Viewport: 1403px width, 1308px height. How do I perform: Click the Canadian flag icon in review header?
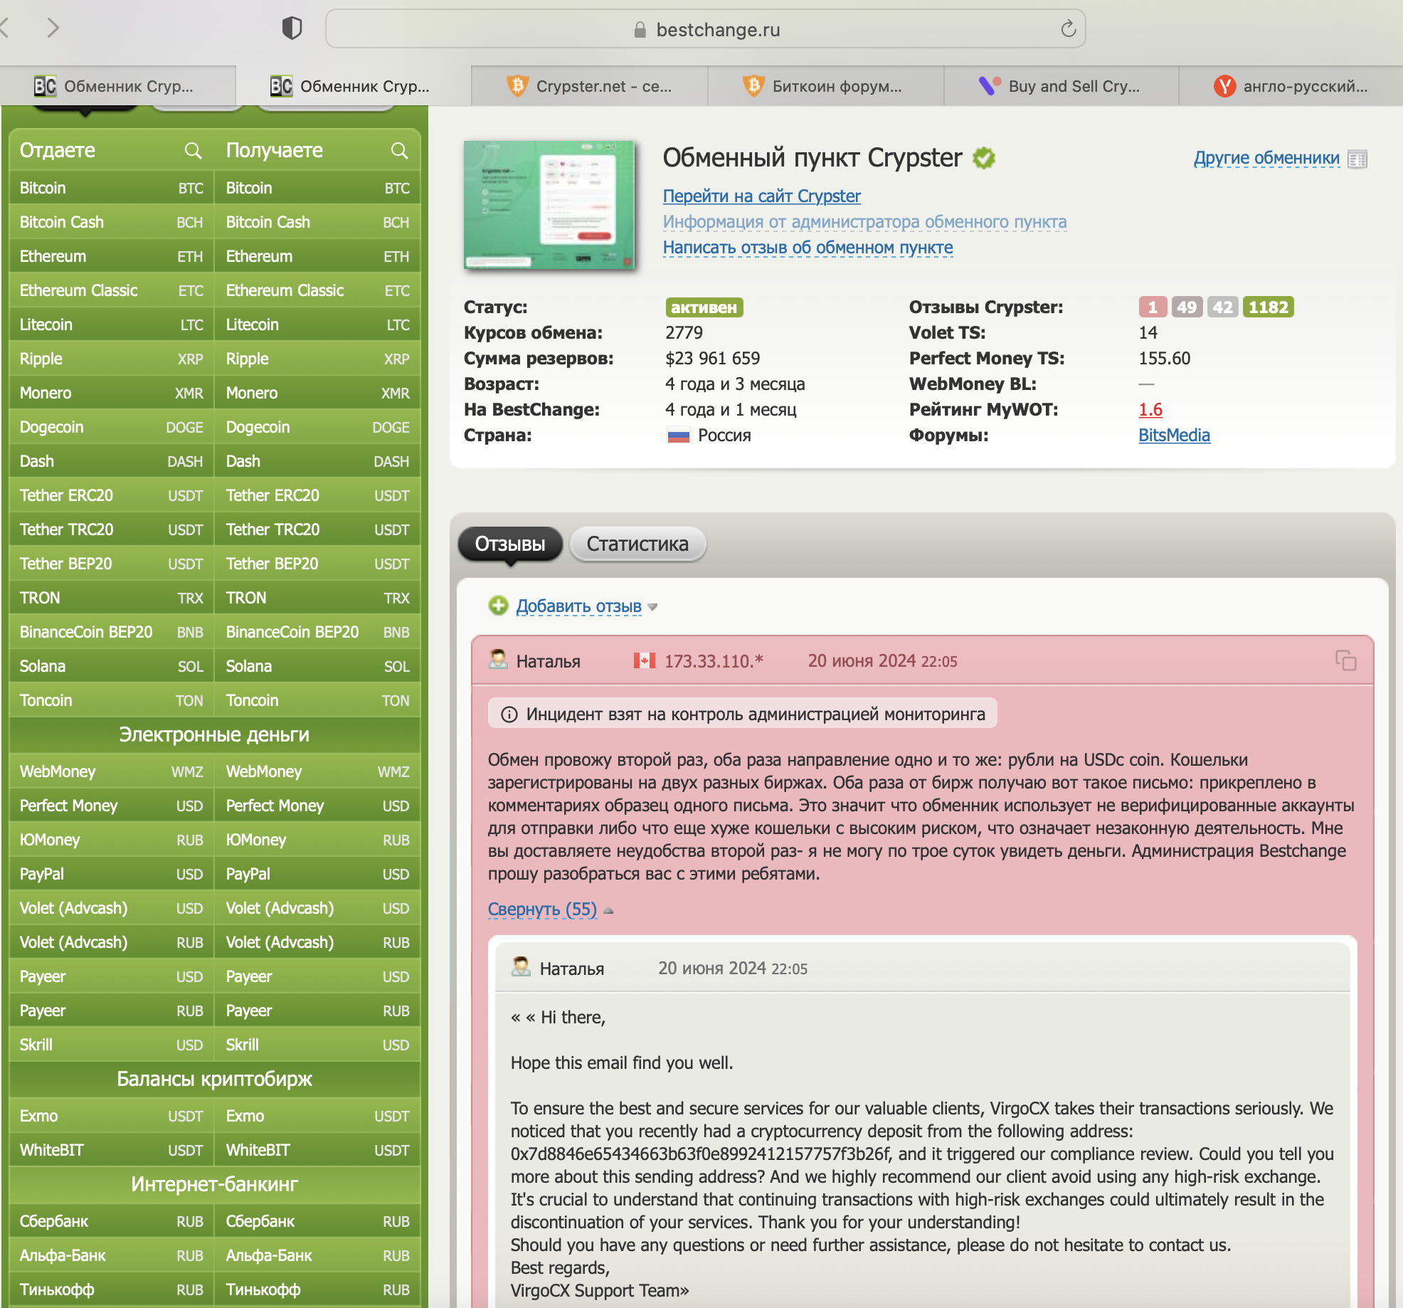pos(644,661)
